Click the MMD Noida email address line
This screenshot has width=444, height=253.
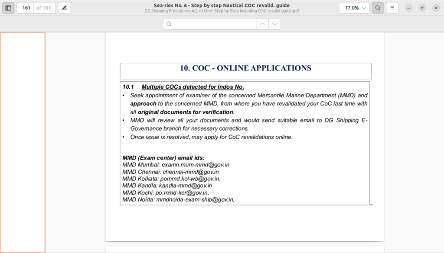click(x=178, y=199)
